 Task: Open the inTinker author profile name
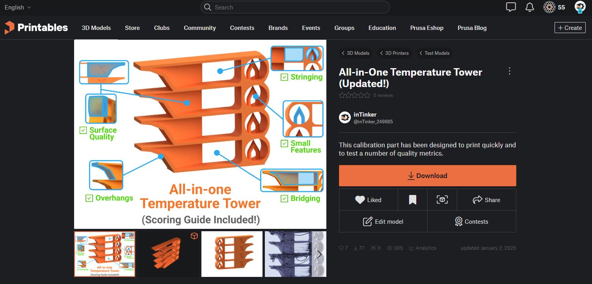pos(365,115)
